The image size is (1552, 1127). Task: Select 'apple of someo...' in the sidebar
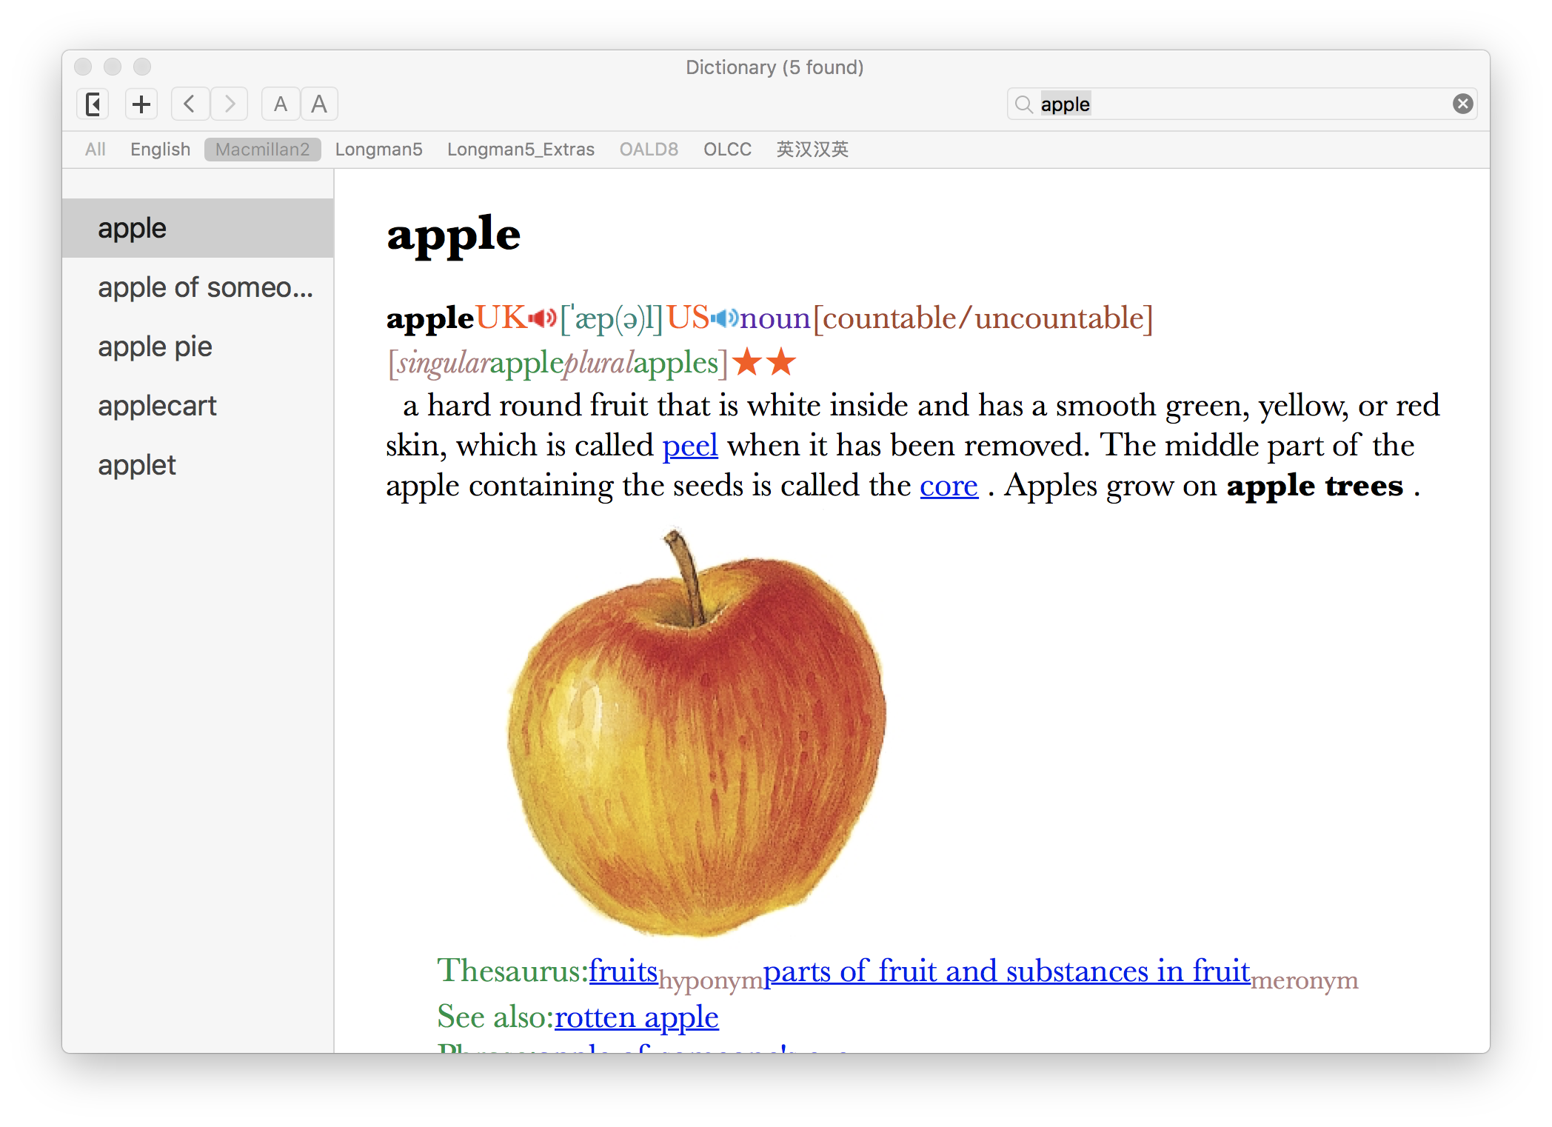pyautogui.click(x=198, y=287)
